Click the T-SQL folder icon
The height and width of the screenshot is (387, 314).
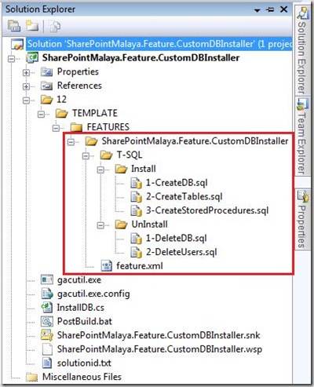point(107,155)
